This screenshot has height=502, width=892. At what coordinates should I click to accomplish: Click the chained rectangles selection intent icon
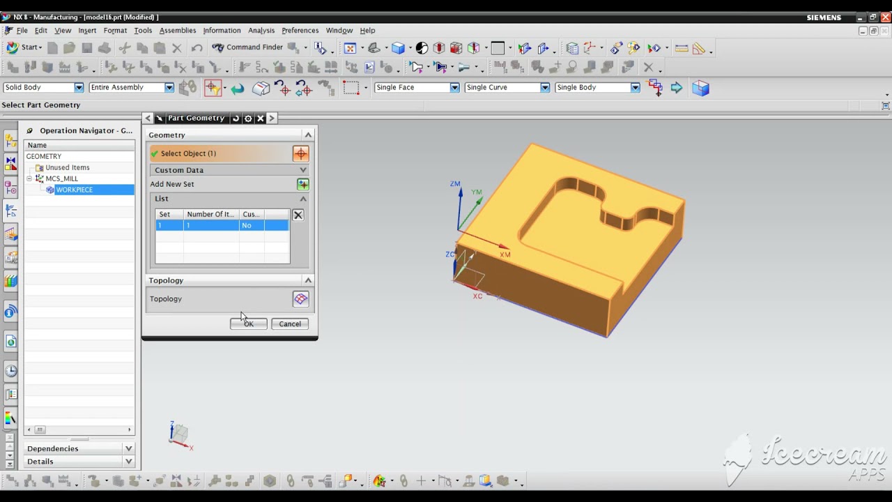tap(656, 88)
